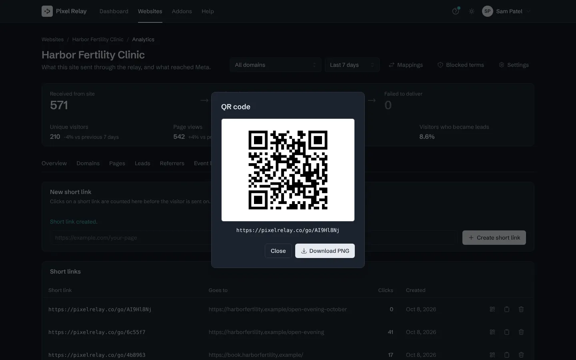576x360 pixels.
Task: Switch to the Domains tab
Action: 88,163
